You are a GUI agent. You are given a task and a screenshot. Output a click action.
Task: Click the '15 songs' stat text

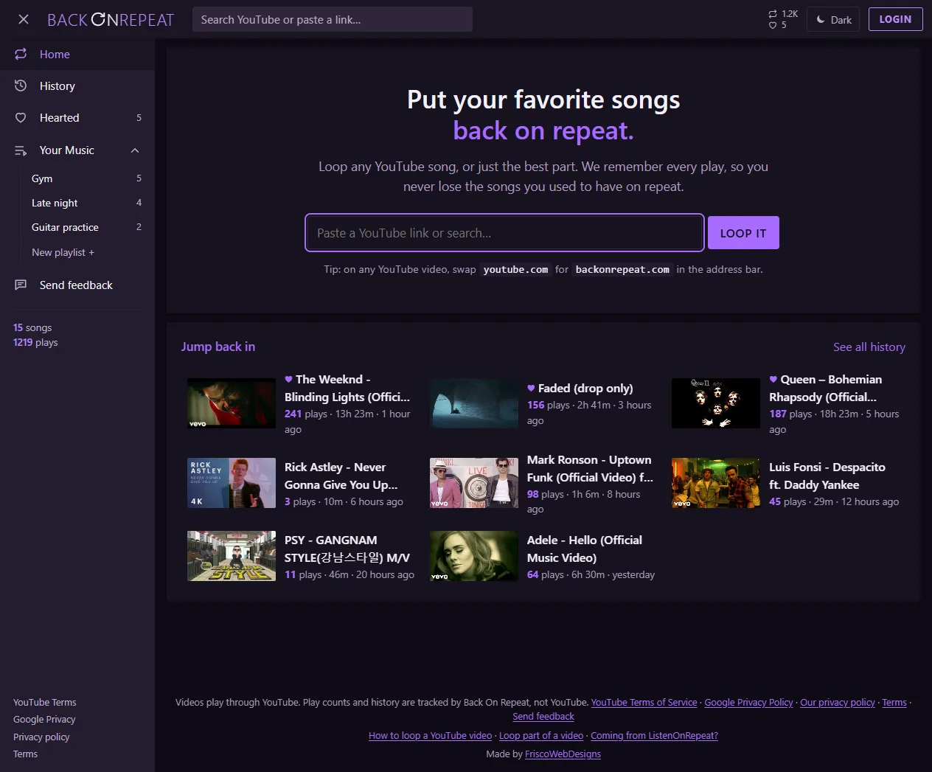32,327
